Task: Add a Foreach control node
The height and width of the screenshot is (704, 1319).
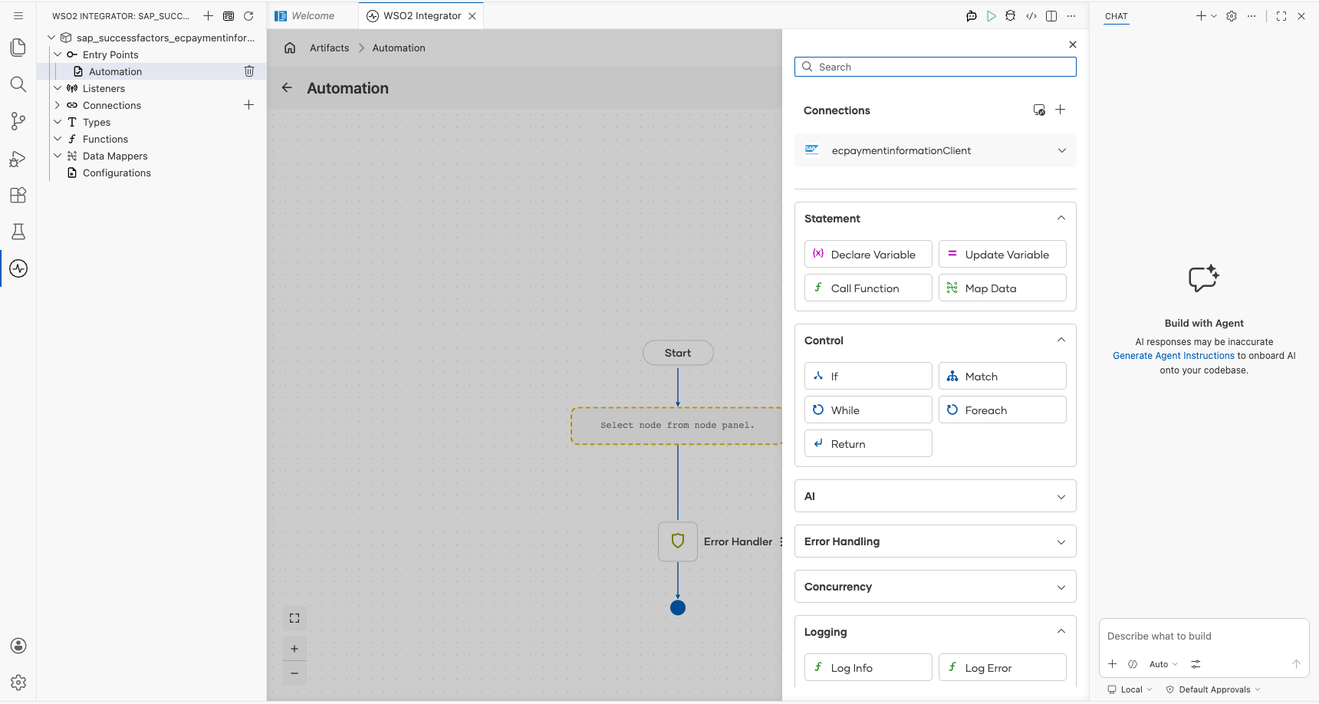Action: click(1002, 410)
